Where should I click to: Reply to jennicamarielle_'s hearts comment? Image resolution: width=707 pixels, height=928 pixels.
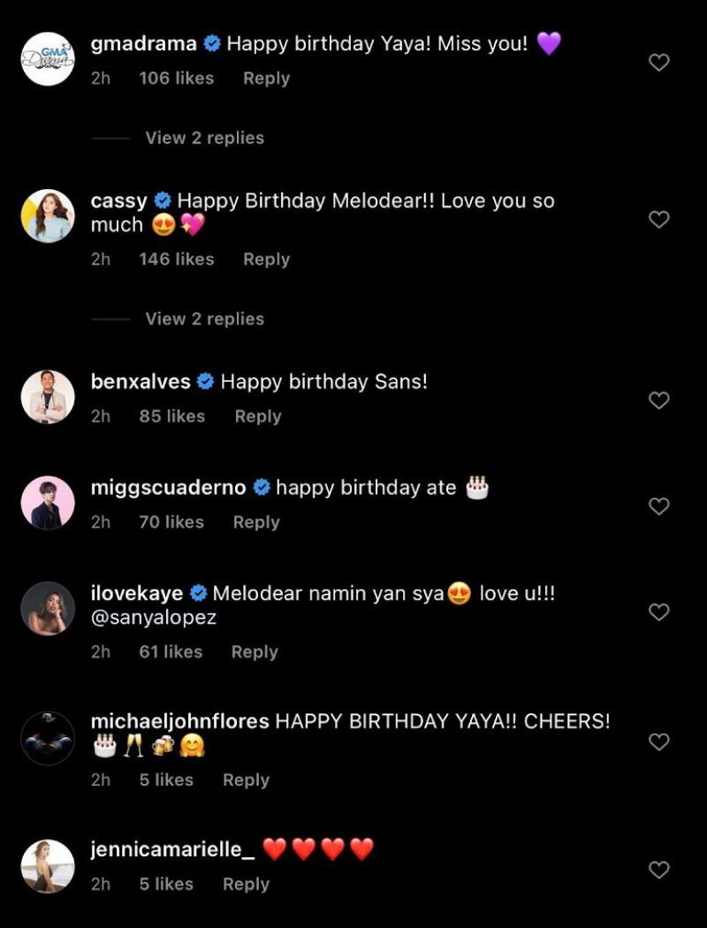point(246,884)
